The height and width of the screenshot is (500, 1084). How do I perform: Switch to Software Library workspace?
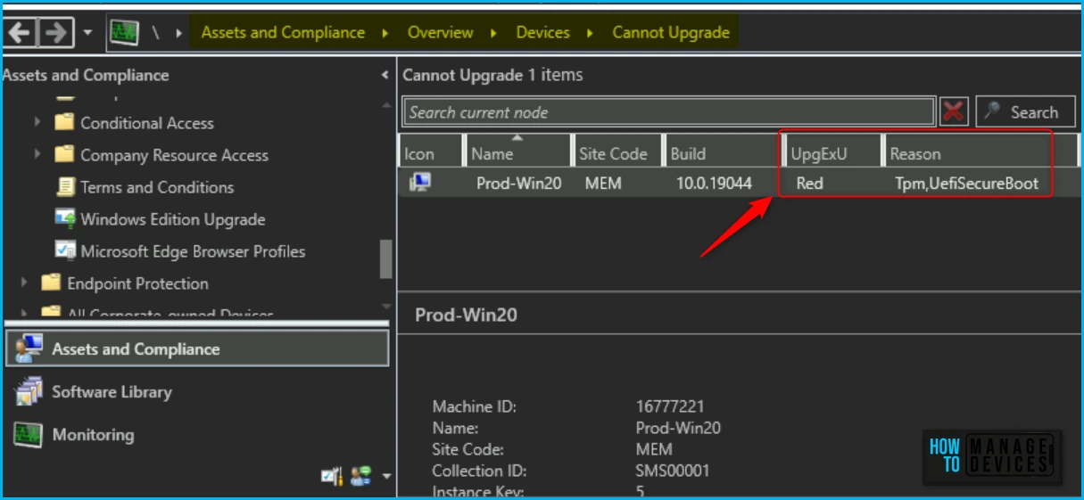click(x=112, y=391)
